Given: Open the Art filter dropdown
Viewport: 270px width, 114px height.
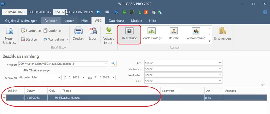Looking at the screenshot, I should tap(220, 63).
